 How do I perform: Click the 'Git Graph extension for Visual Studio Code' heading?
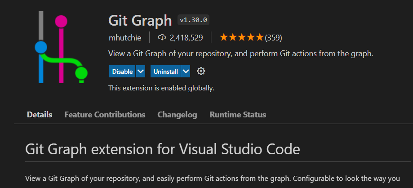(x=163, y=149)
